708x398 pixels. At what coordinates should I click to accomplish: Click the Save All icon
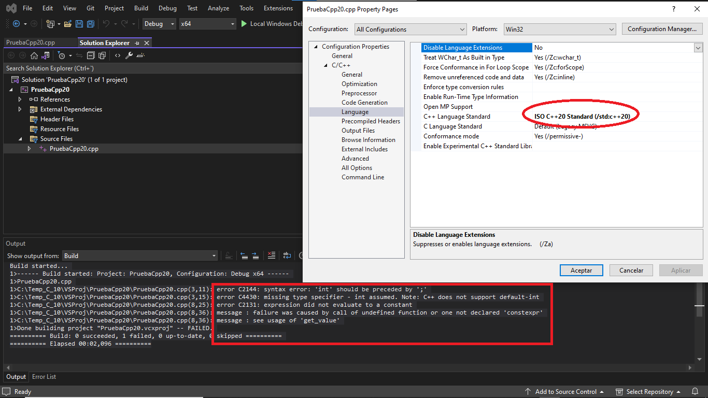pyautogui.click(x=90, y=24)
